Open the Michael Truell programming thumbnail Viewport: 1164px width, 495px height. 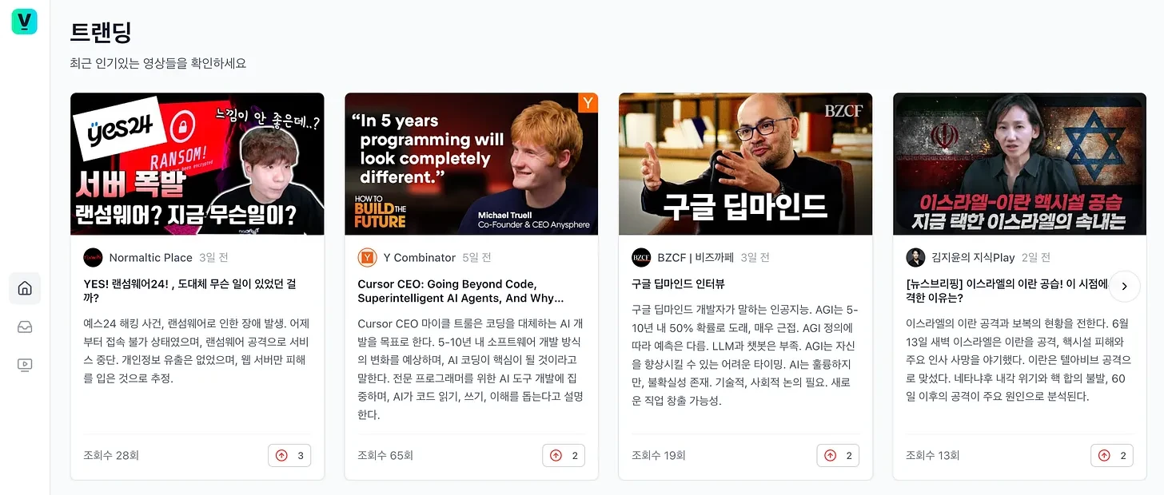click(x=472, y=164)
